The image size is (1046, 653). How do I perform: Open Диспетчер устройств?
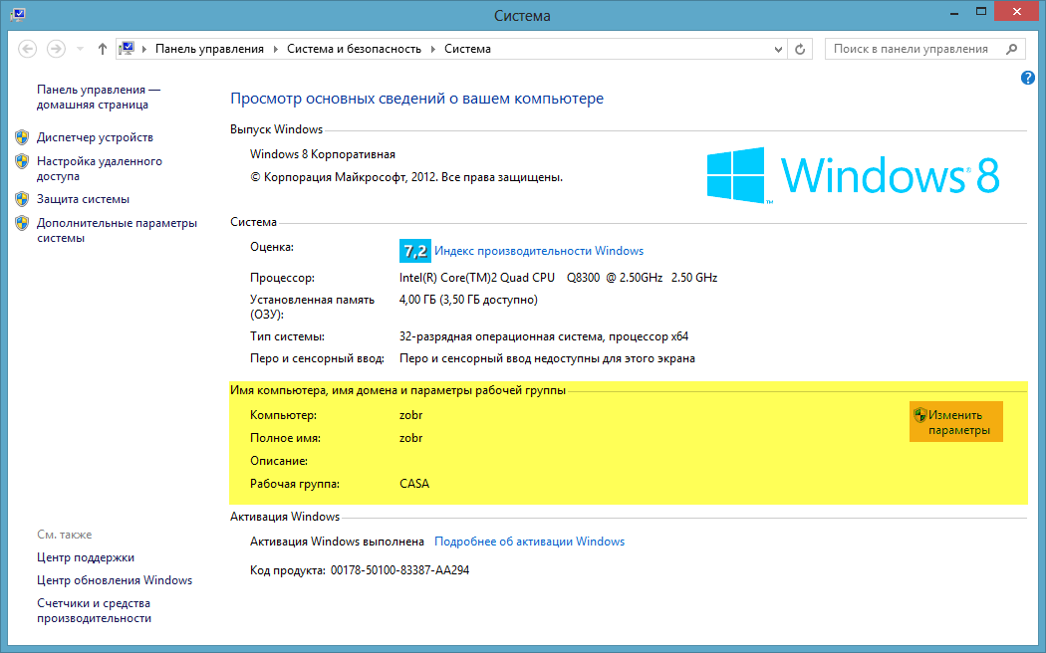tap(96, 137)
